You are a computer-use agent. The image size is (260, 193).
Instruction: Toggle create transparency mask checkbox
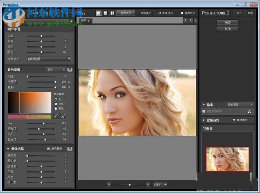click(203, 111)
